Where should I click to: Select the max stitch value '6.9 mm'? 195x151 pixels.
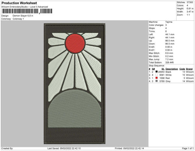(x=169, y=53)
